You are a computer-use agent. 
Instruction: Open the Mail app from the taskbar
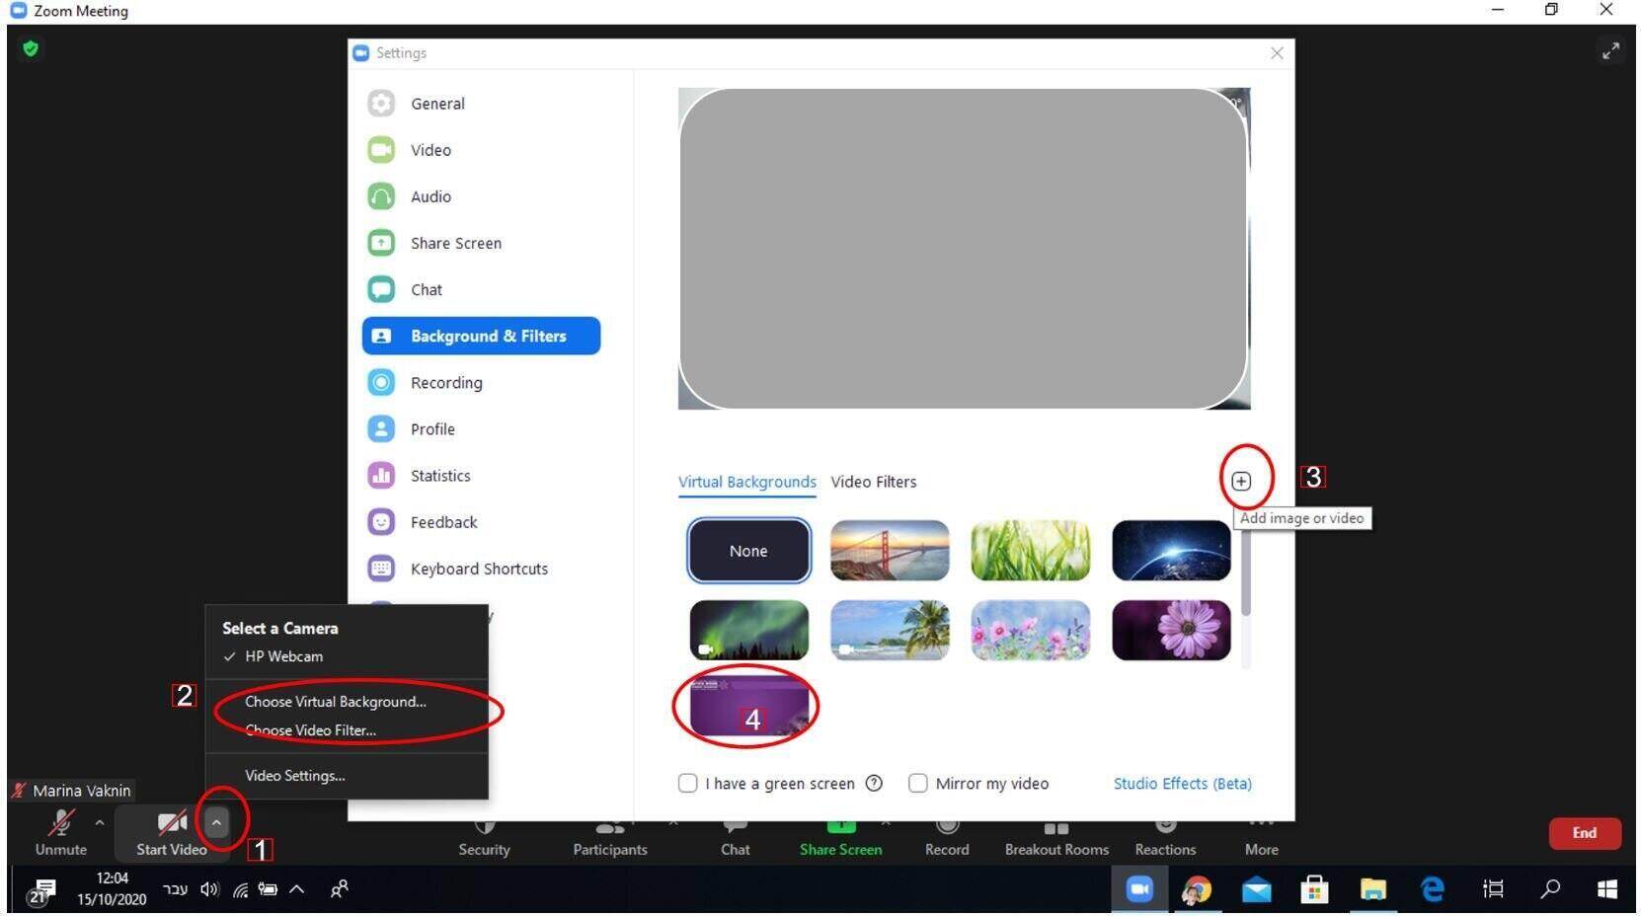point(1256,889)
